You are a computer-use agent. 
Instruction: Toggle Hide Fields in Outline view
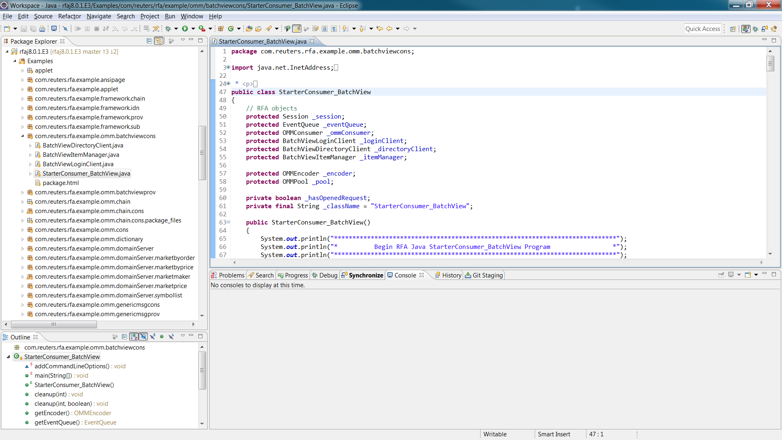(143, 337)
